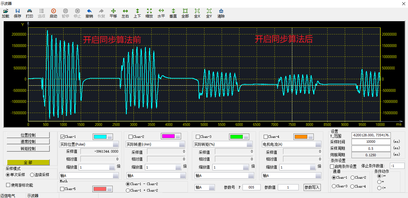Click the 参数写入 write parameter button
Screen dimensions: 408x198
click(312, 187)
